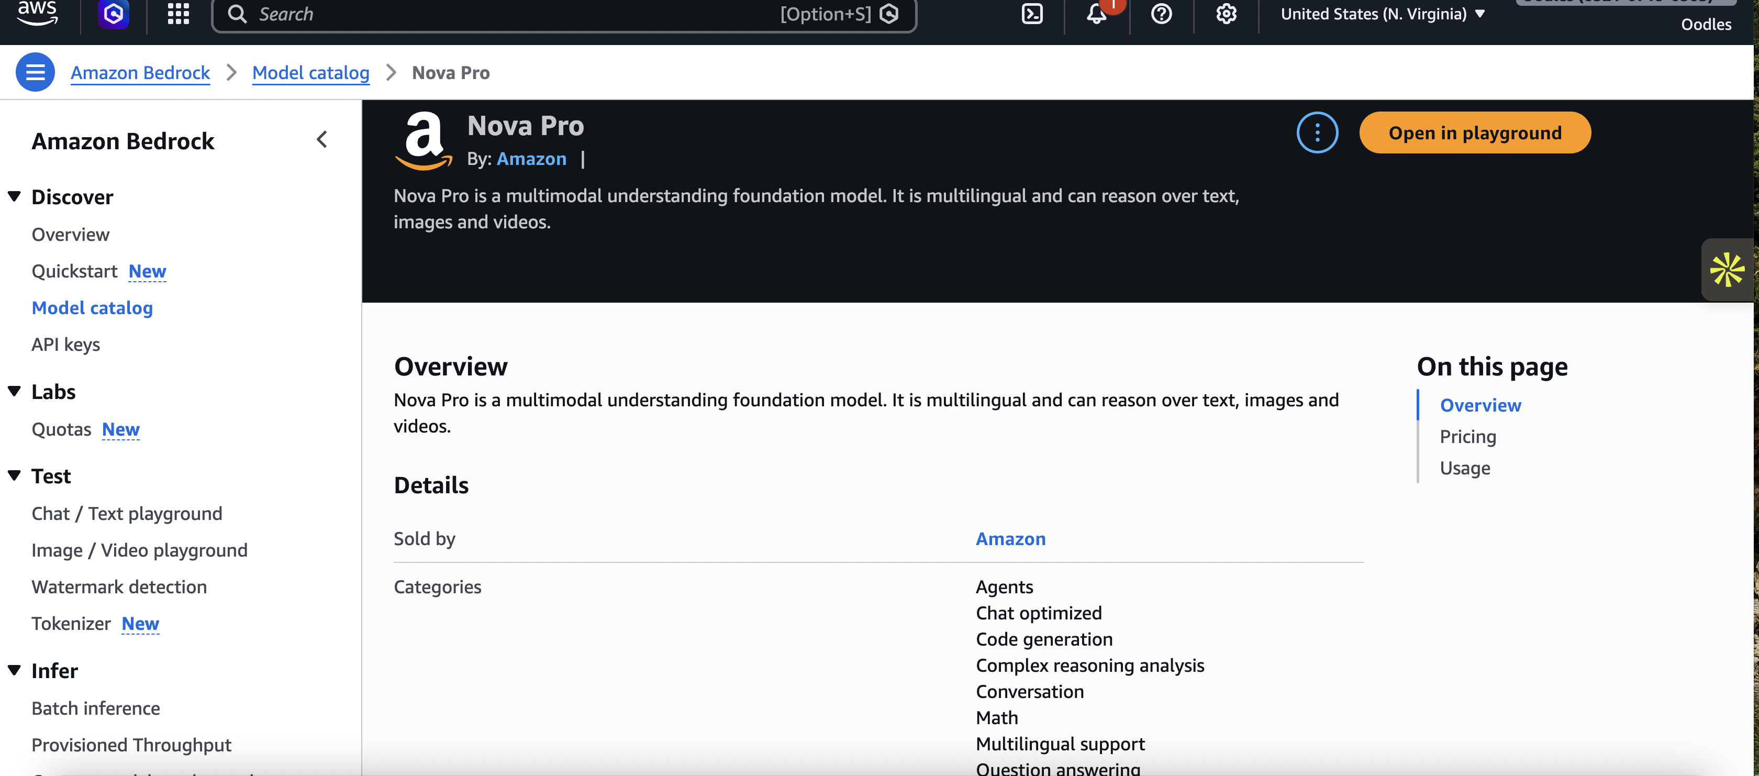
Task: Open the United States (N. Virginia) region dropdown
Action: (1383, 14)
